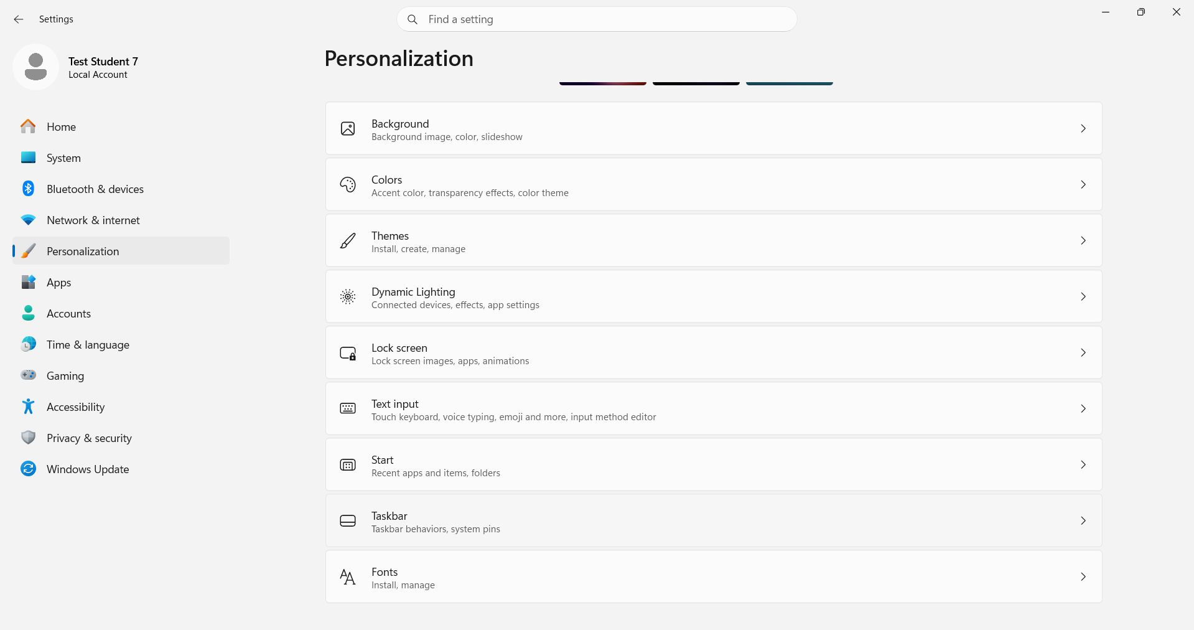Expand the Taskbar settings chevron

click(x=1083, y=521)
